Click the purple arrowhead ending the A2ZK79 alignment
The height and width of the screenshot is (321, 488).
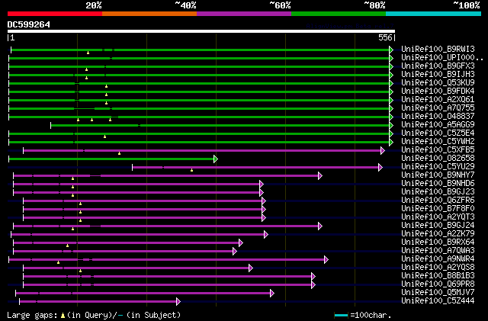point(266,234)
